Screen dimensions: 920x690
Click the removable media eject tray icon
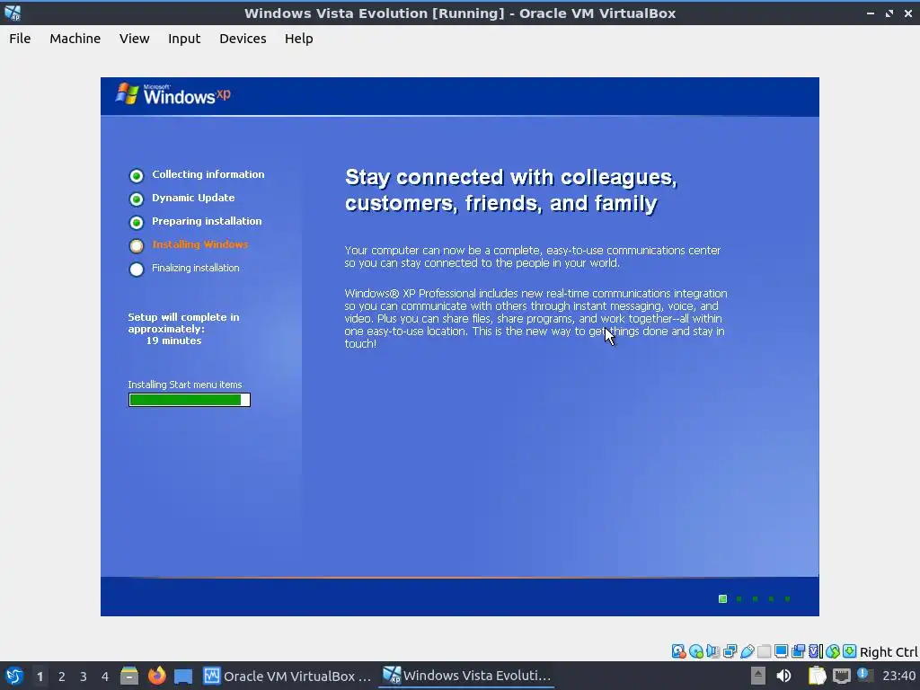pos(758,676)
